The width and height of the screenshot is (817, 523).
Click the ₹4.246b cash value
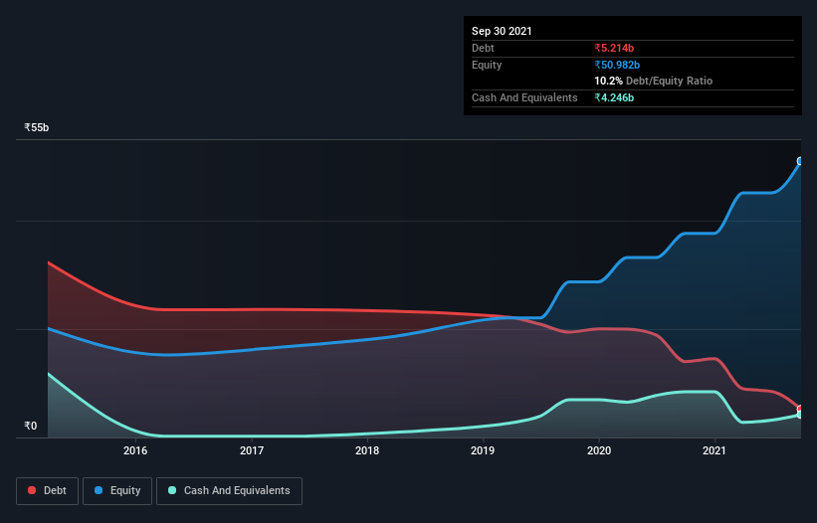pos(614,97)
